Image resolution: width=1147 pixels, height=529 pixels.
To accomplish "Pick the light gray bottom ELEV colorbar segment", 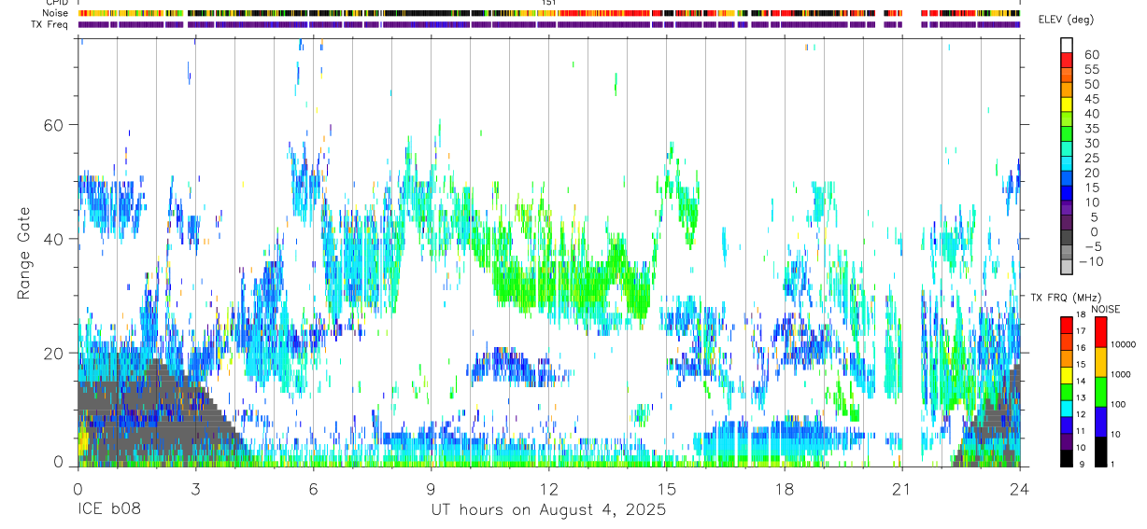I will 1067,265.
